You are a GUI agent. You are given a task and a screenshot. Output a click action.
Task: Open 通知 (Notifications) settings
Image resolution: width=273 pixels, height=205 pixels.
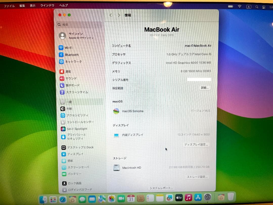(x=71, y=72)
